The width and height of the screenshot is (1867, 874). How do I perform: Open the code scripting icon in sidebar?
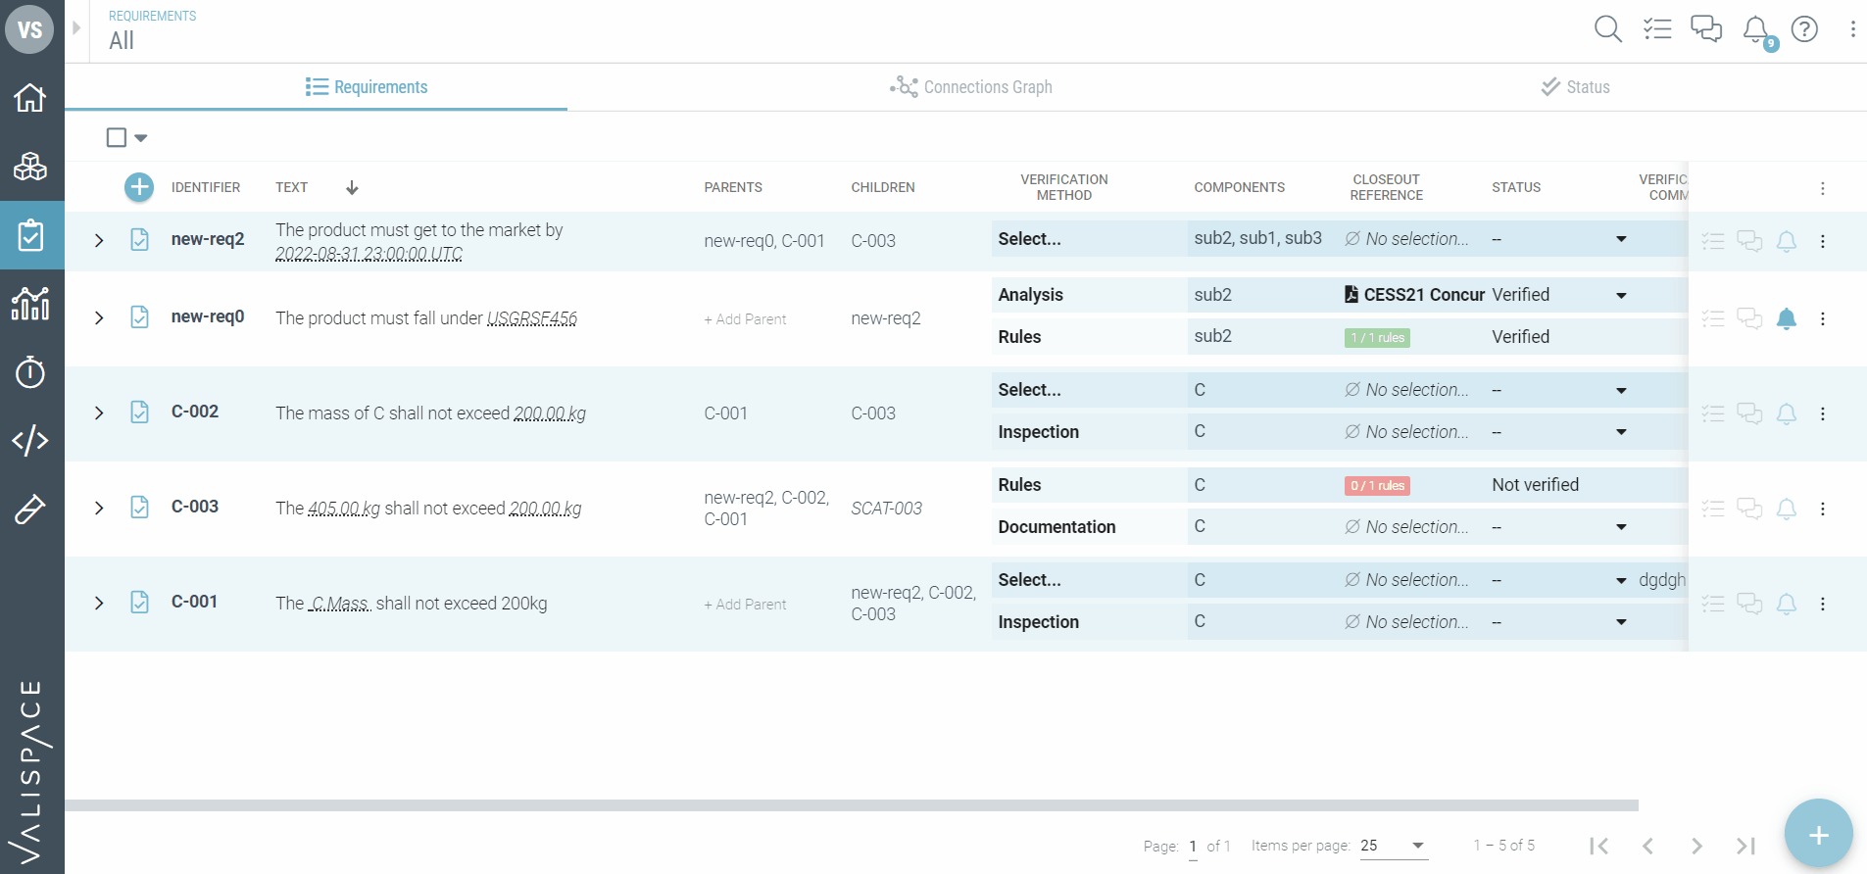pos(30,441)
